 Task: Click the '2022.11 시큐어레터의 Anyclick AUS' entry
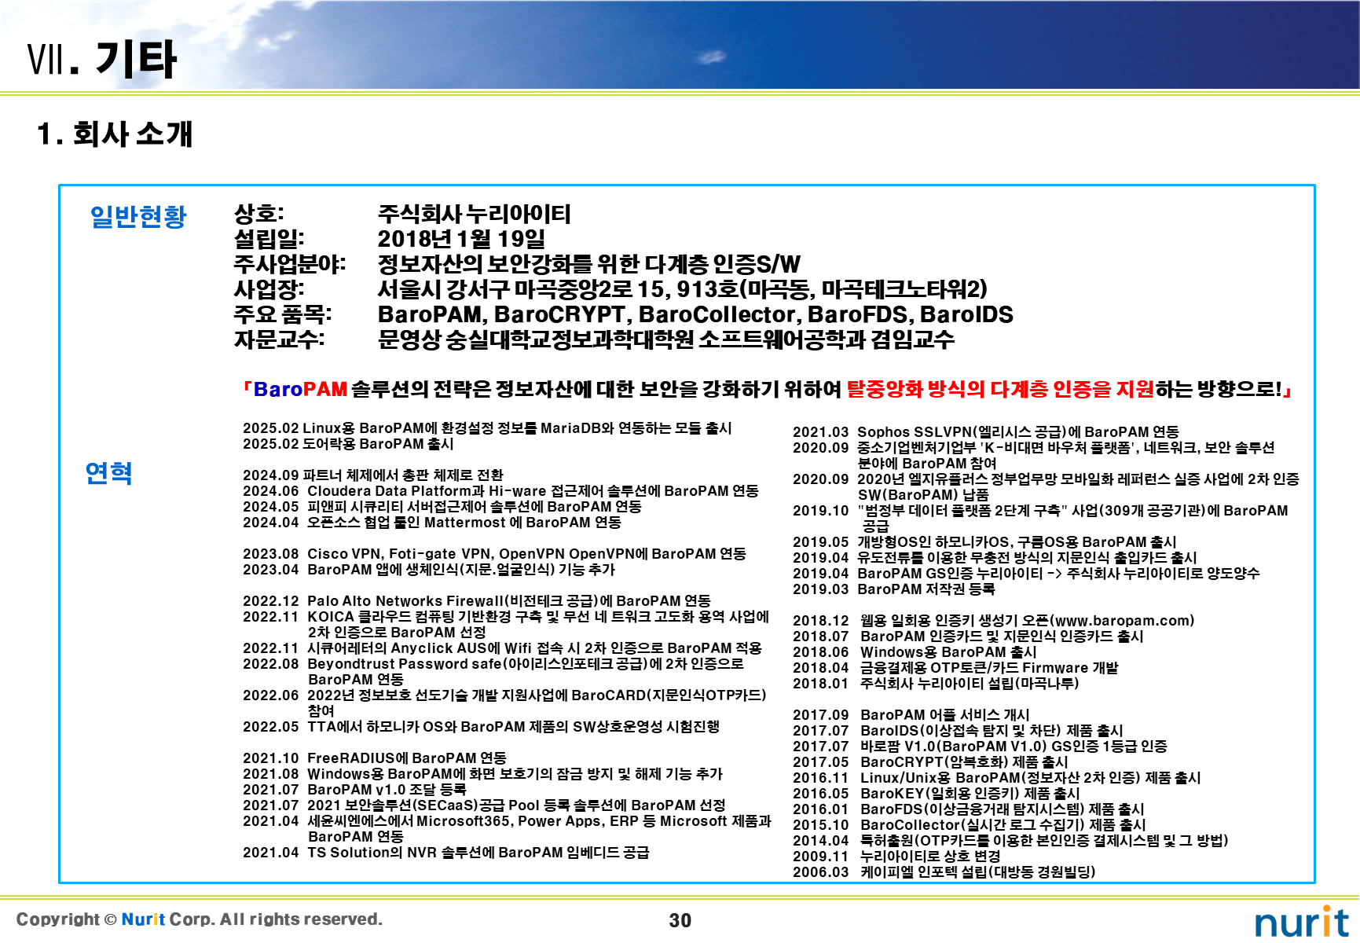coord(502,648)
